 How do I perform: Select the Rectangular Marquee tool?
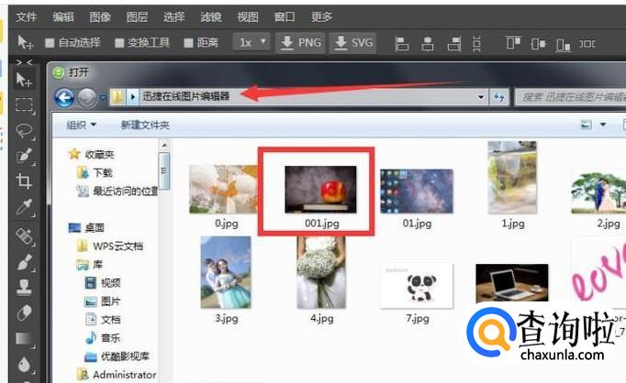click(24, 105)
